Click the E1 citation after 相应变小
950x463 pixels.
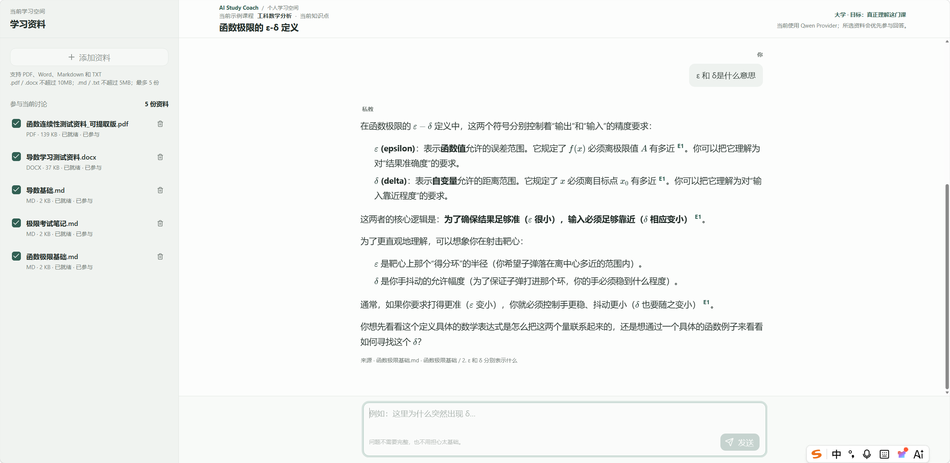point(698,217)
